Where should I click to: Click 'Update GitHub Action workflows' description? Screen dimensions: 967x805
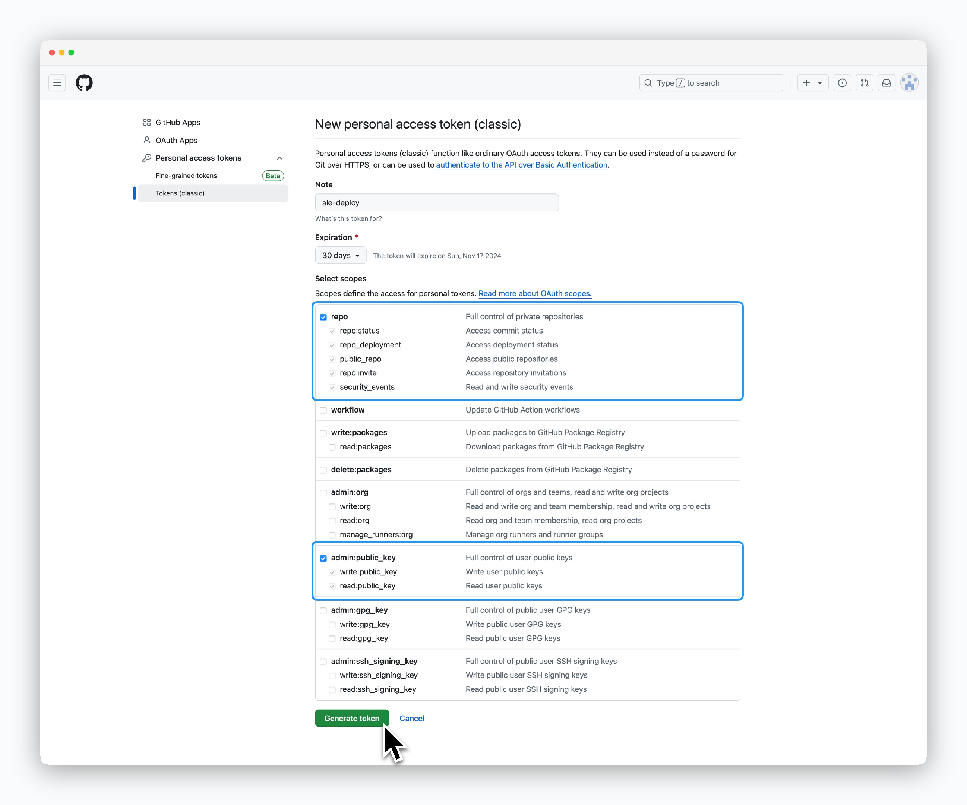tap(523, 410)
